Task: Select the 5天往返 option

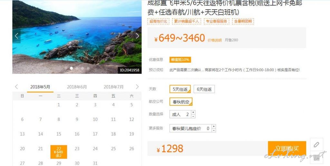Action: tap(180, 89)
